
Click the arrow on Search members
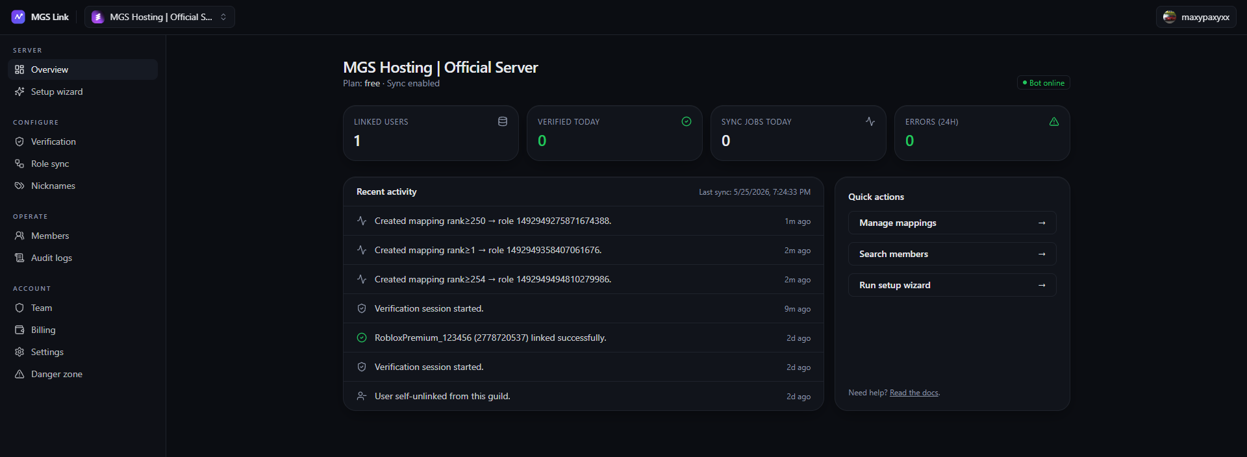[1042, 254]
